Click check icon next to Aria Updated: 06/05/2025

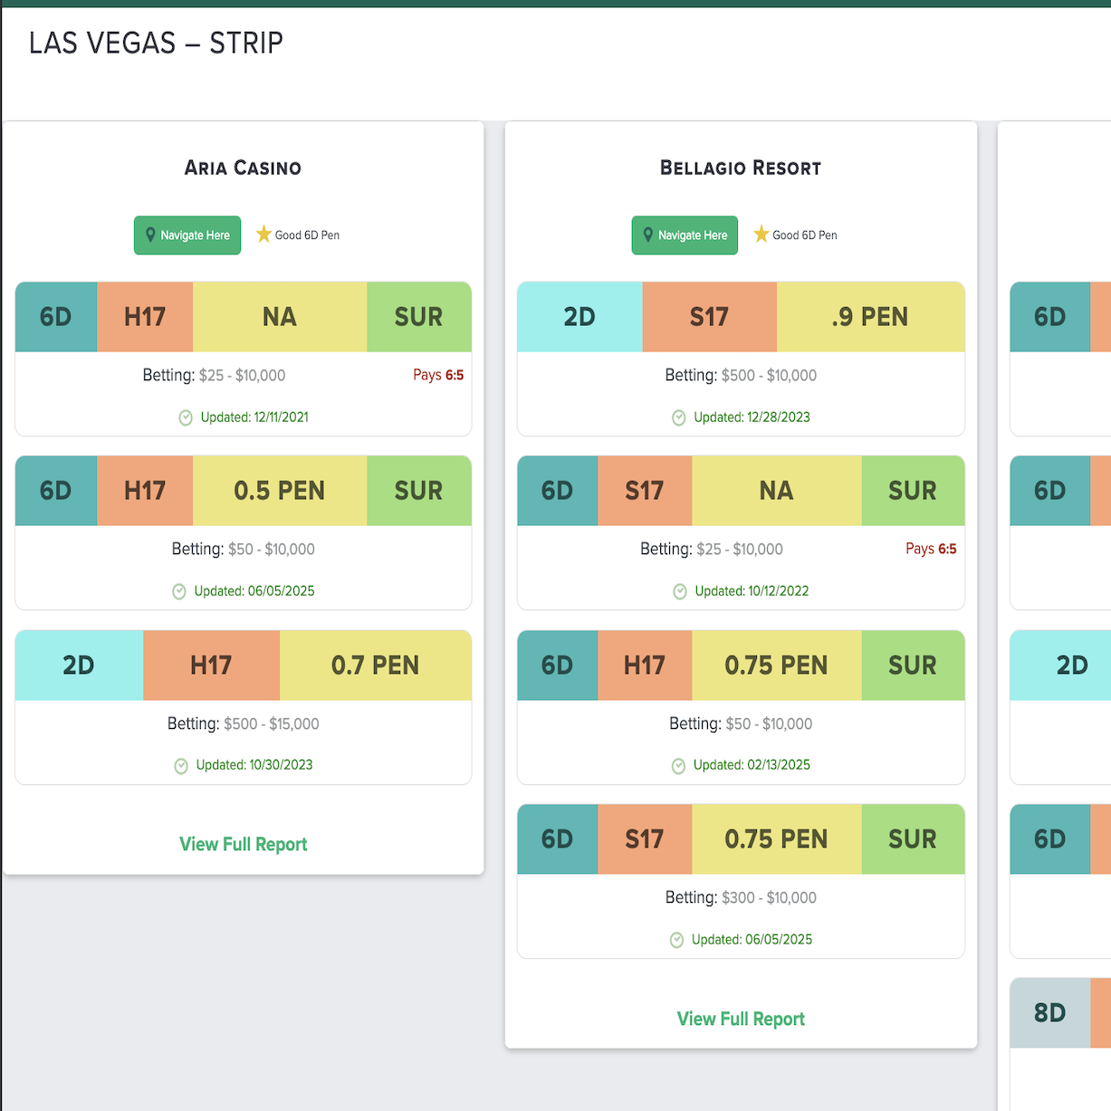(179, 591)
